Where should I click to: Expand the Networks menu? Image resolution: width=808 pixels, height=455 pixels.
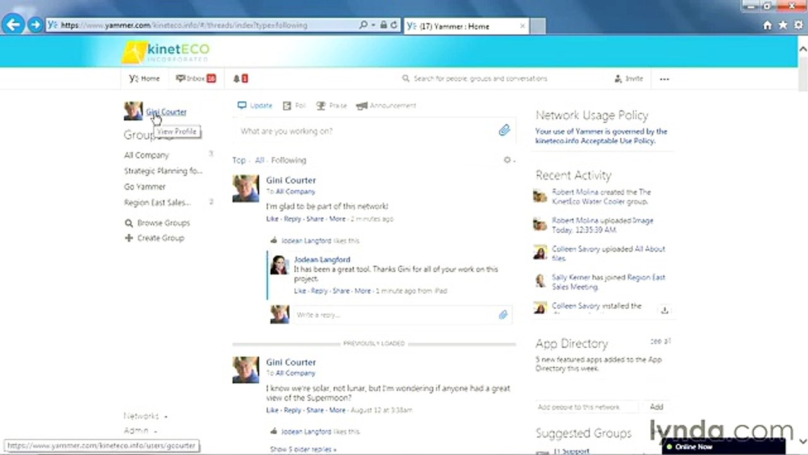[145, 416]
